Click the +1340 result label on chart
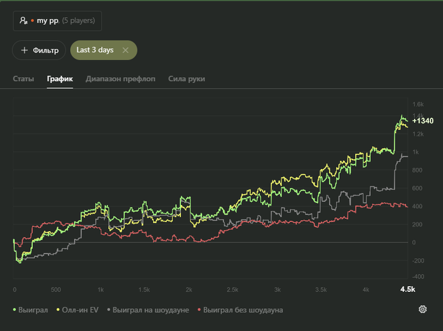 (423, 121)
